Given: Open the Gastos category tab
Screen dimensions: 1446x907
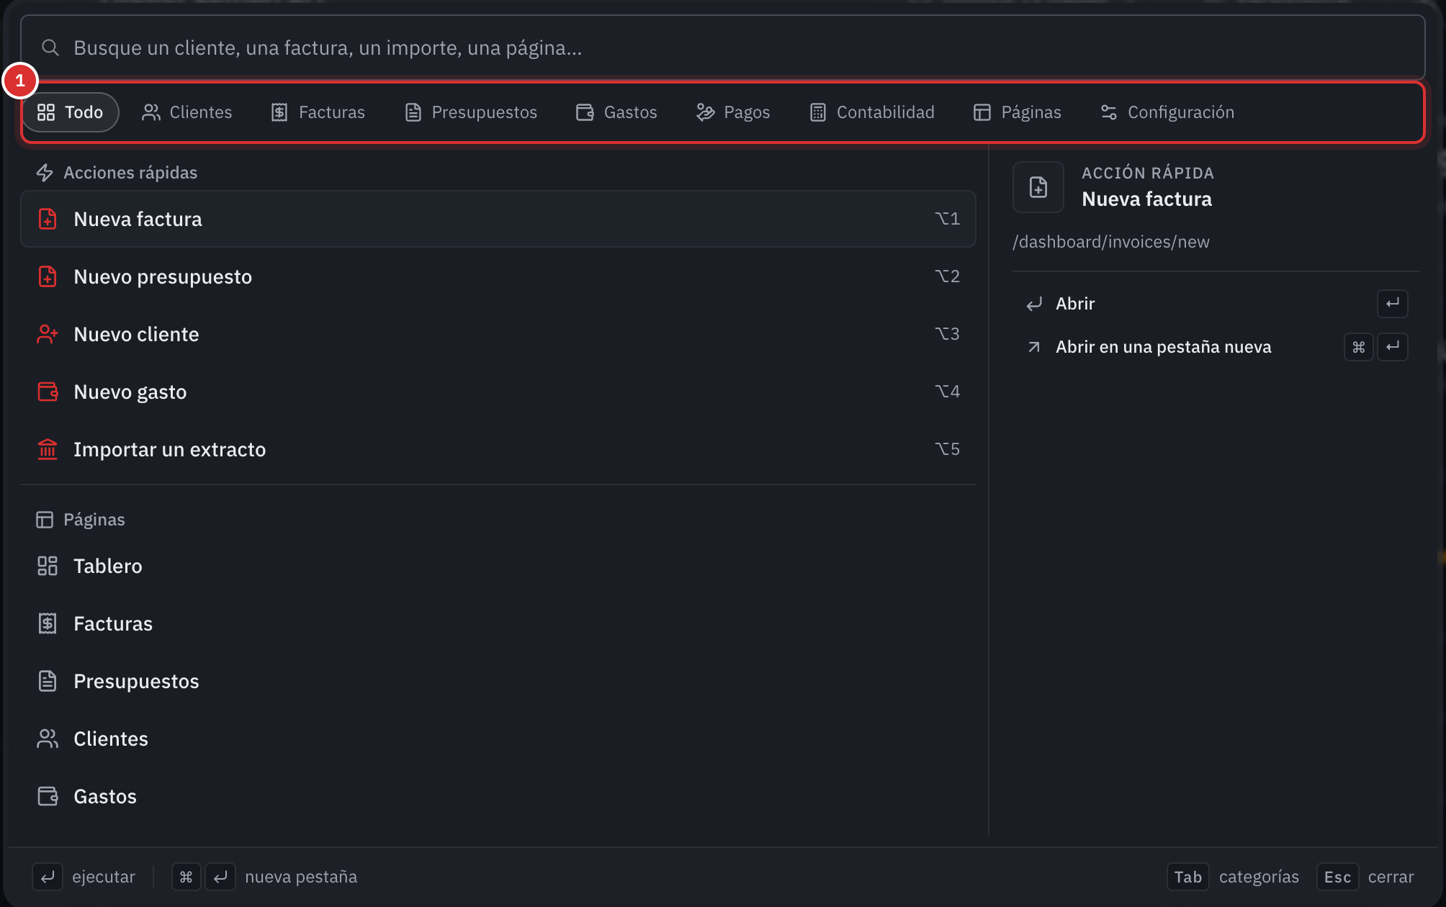Looking at the screenshot, I should 616,112.
